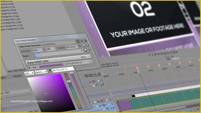Screen dimensions: 201x113
Task: Delete the preset with the X icon
Action: tap(90, 50)
